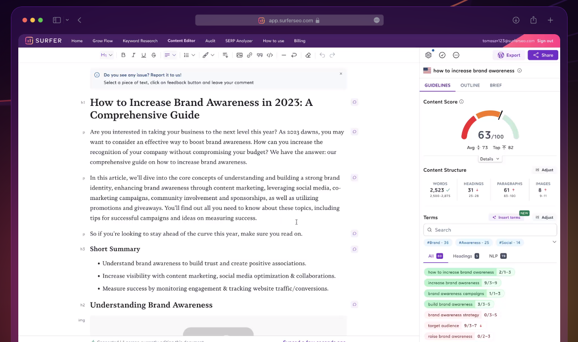
Task: Expand the Content Score Details dropdown
Action: 490,159
